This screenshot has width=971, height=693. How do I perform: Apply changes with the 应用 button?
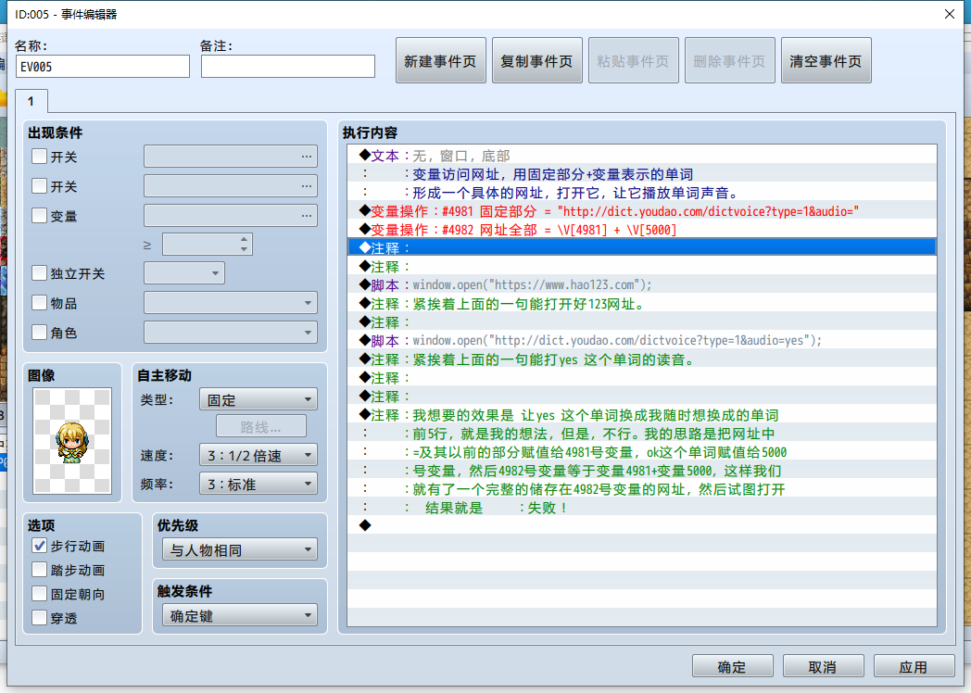coord(914,666)
